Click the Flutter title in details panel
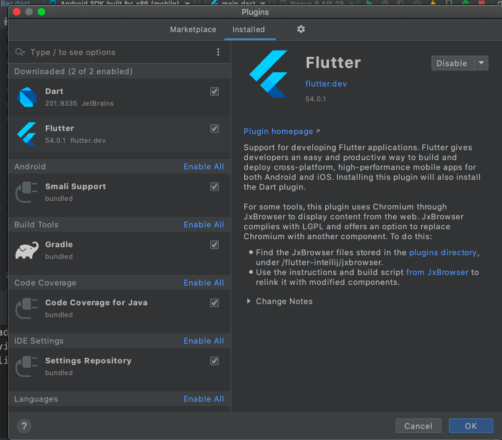 tap(333, 62)
